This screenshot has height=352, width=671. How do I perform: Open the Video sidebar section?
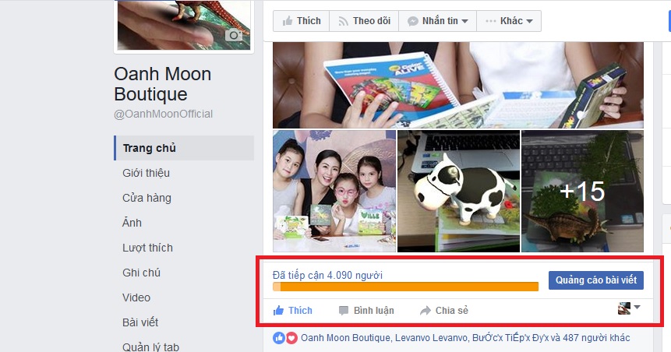point(136,297)
